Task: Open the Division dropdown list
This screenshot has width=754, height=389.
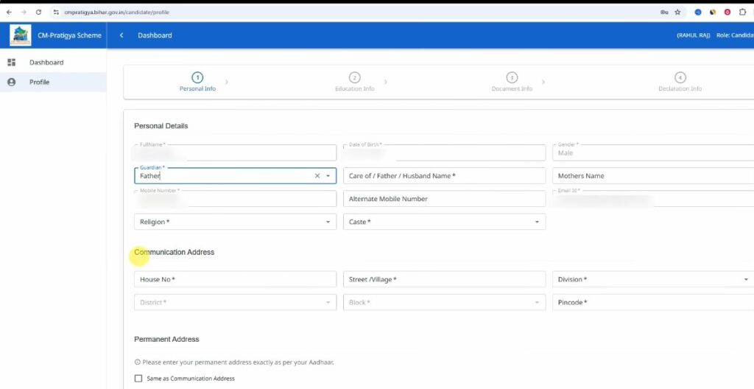Action: click(x=652, y=280)
